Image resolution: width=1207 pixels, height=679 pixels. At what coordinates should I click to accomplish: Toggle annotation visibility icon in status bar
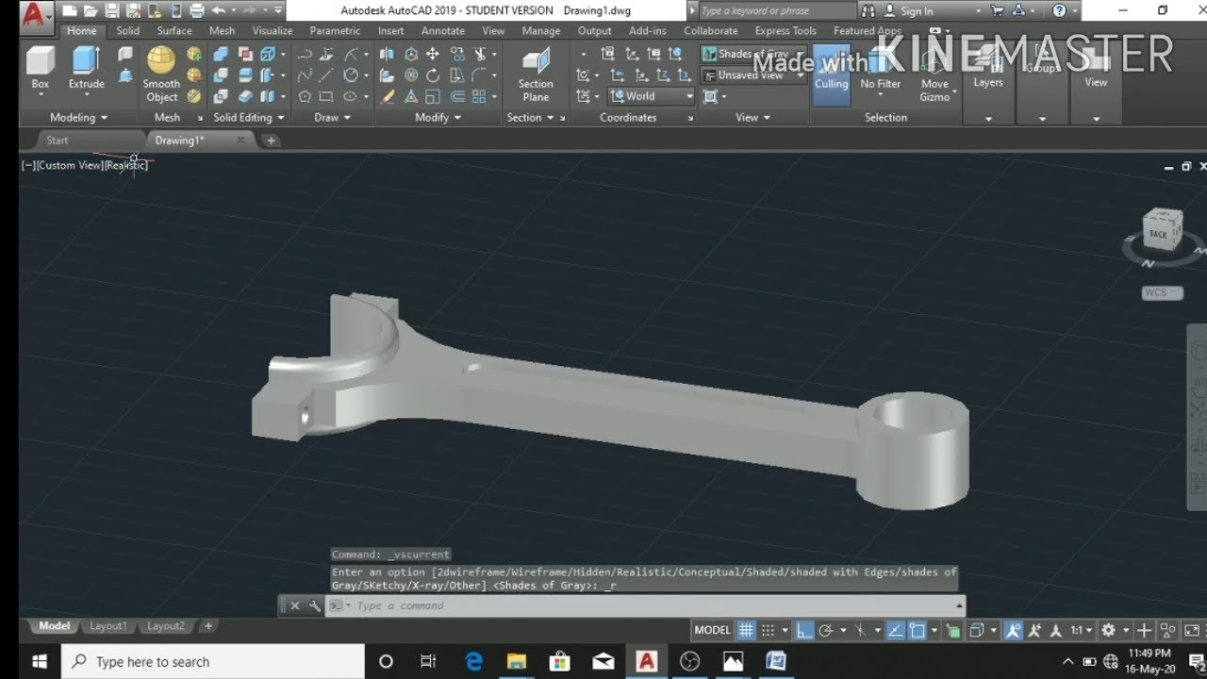[1014, 630]
